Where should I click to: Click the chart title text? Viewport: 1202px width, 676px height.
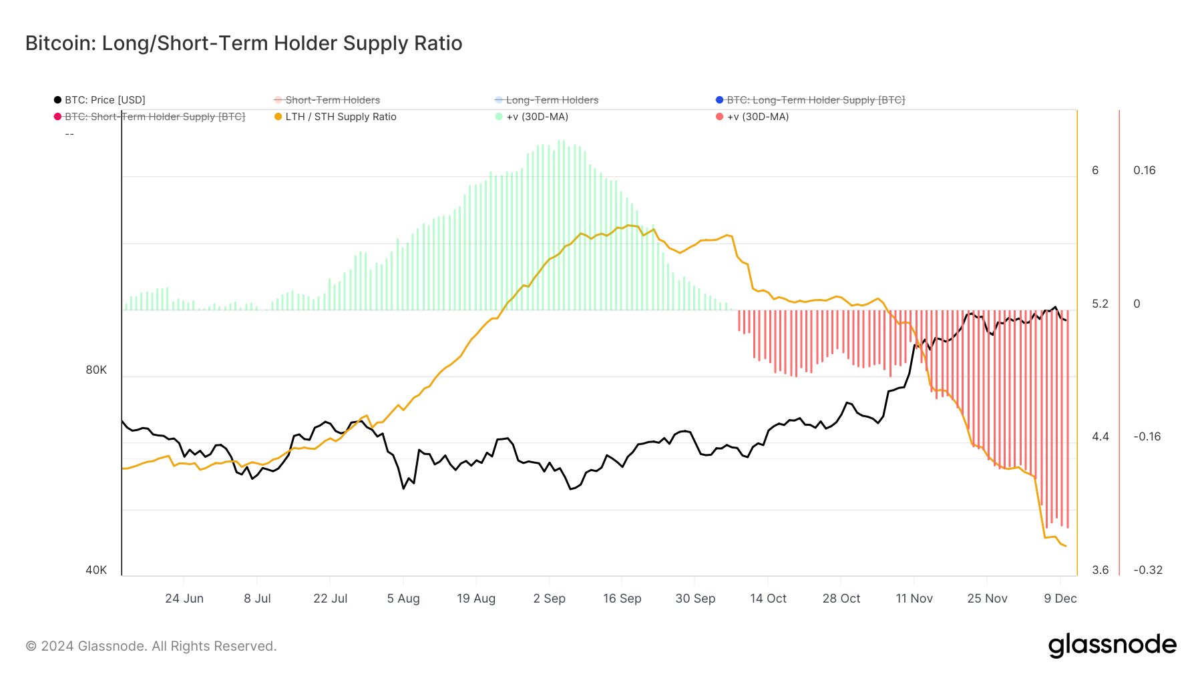pos(244,43)
